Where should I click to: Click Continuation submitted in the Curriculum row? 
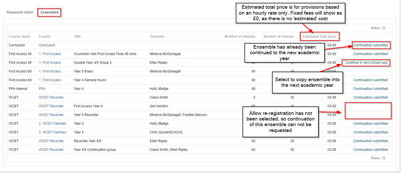(370, 45)
